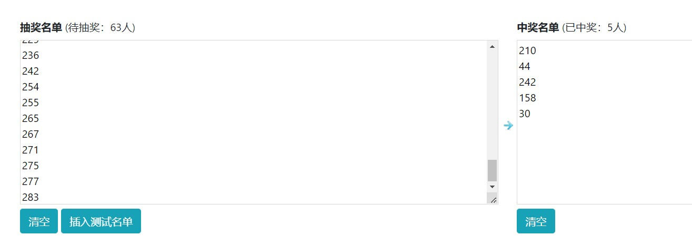692x246 pixels.
Task: Click winner 210 in the winners list
Action: click(527, 50)
